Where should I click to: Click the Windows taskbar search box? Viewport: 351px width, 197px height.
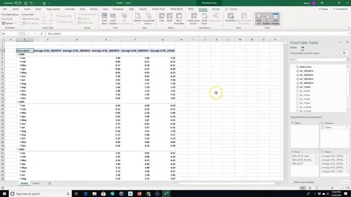pos(40,194)
